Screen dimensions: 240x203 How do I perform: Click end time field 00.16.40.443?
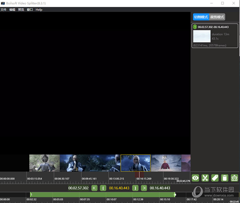160,188
